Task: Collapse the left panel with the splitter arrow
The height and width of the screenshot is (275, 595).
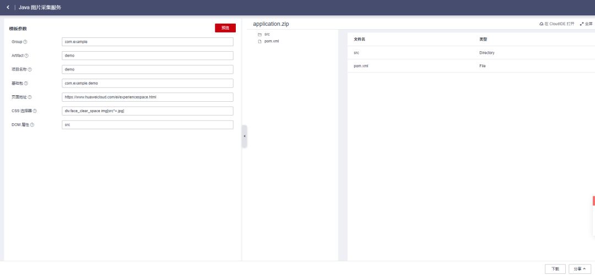Action: click(244, 136)
